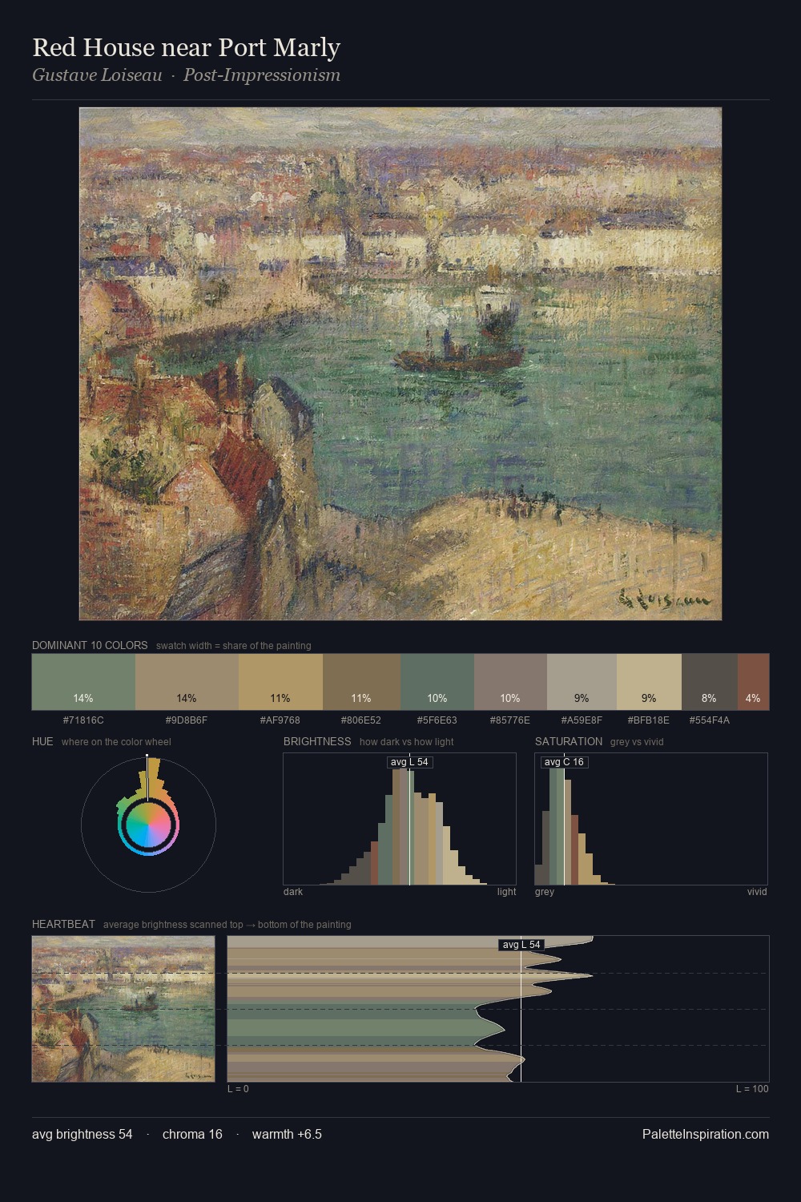Click the dark charcoal #554F4A swatch
801x1202 pixels.
click(710, 682)
